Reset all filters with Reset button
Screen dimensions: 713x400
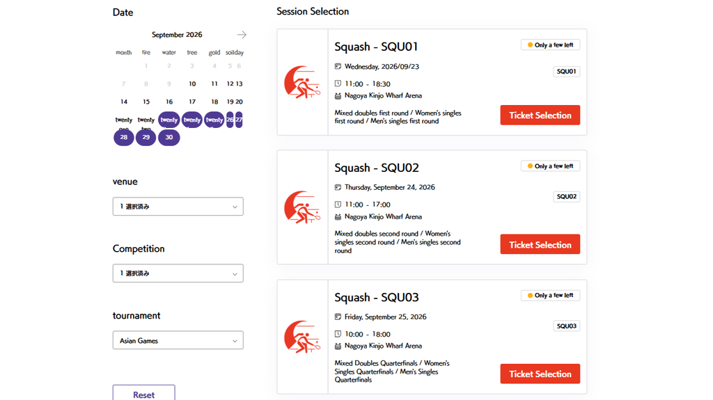click(143, 394)
